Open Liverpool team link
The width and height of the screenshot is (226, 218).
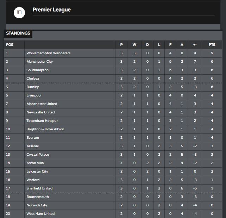tap(34, 95)
